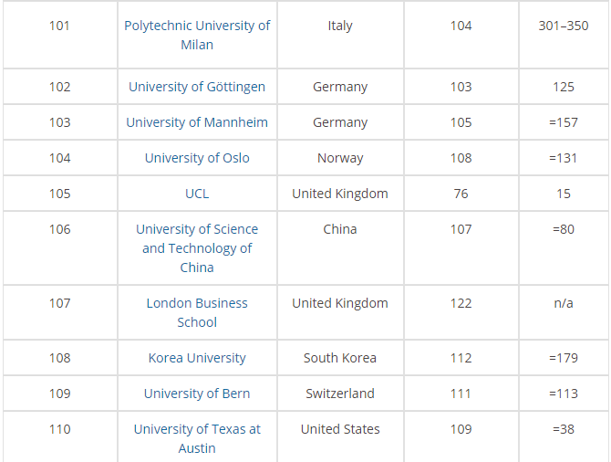Click the 301–350 ranking value
The height and width of the screenshot is (462, 611).
tap(564, 26)
